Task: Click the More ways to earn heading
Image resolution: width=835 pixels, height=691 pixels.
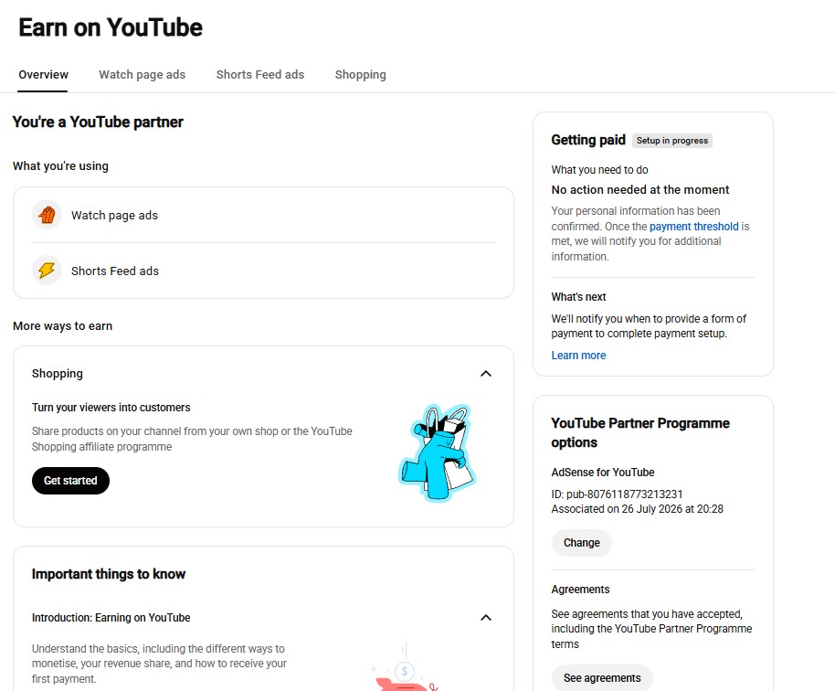Action: [x=62, y=326]
